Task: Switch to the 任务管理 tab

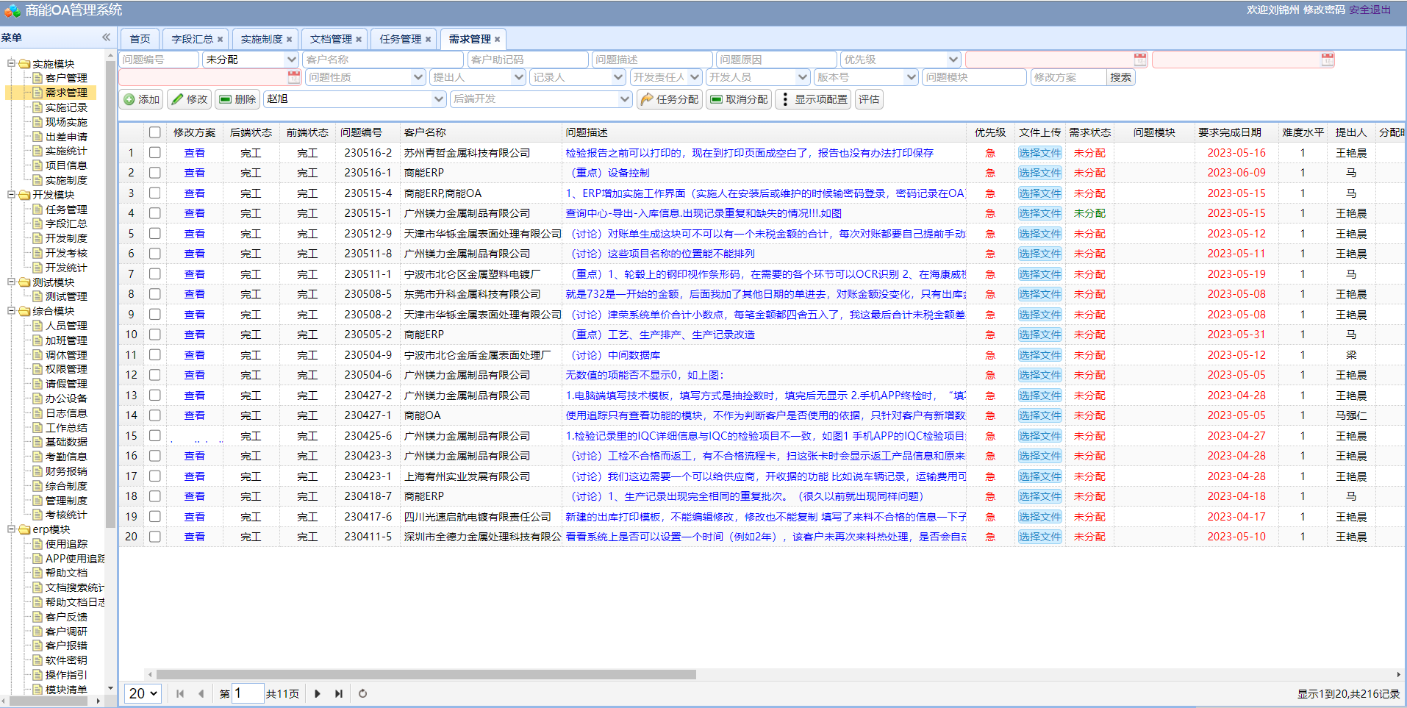Action: click(x=400, y=39)
